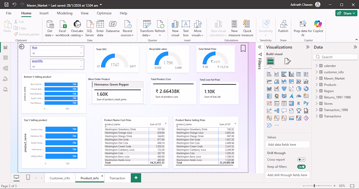The height and width of the screenshot is (189, 359).
Task: Click Add drill-through fields here well
Action: pyautogui.click(x=287, y=175)
